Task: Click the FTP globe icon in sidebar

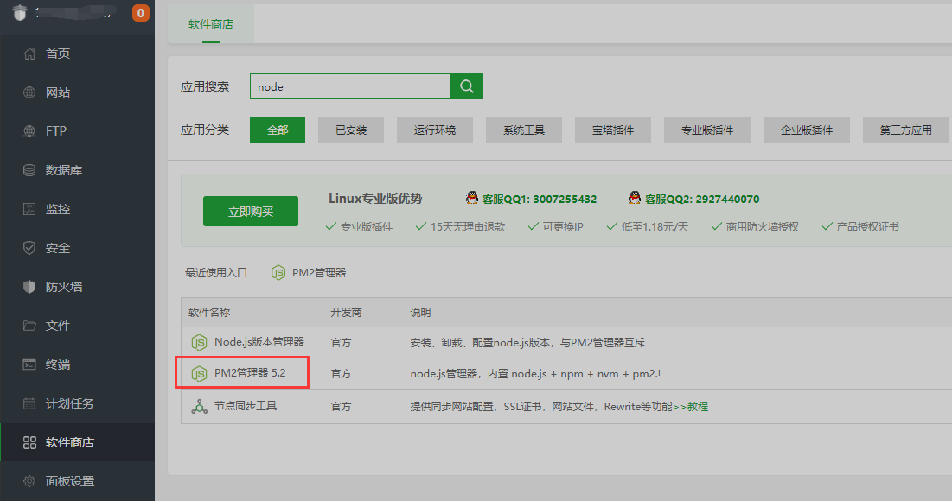Action: point(29,131)
